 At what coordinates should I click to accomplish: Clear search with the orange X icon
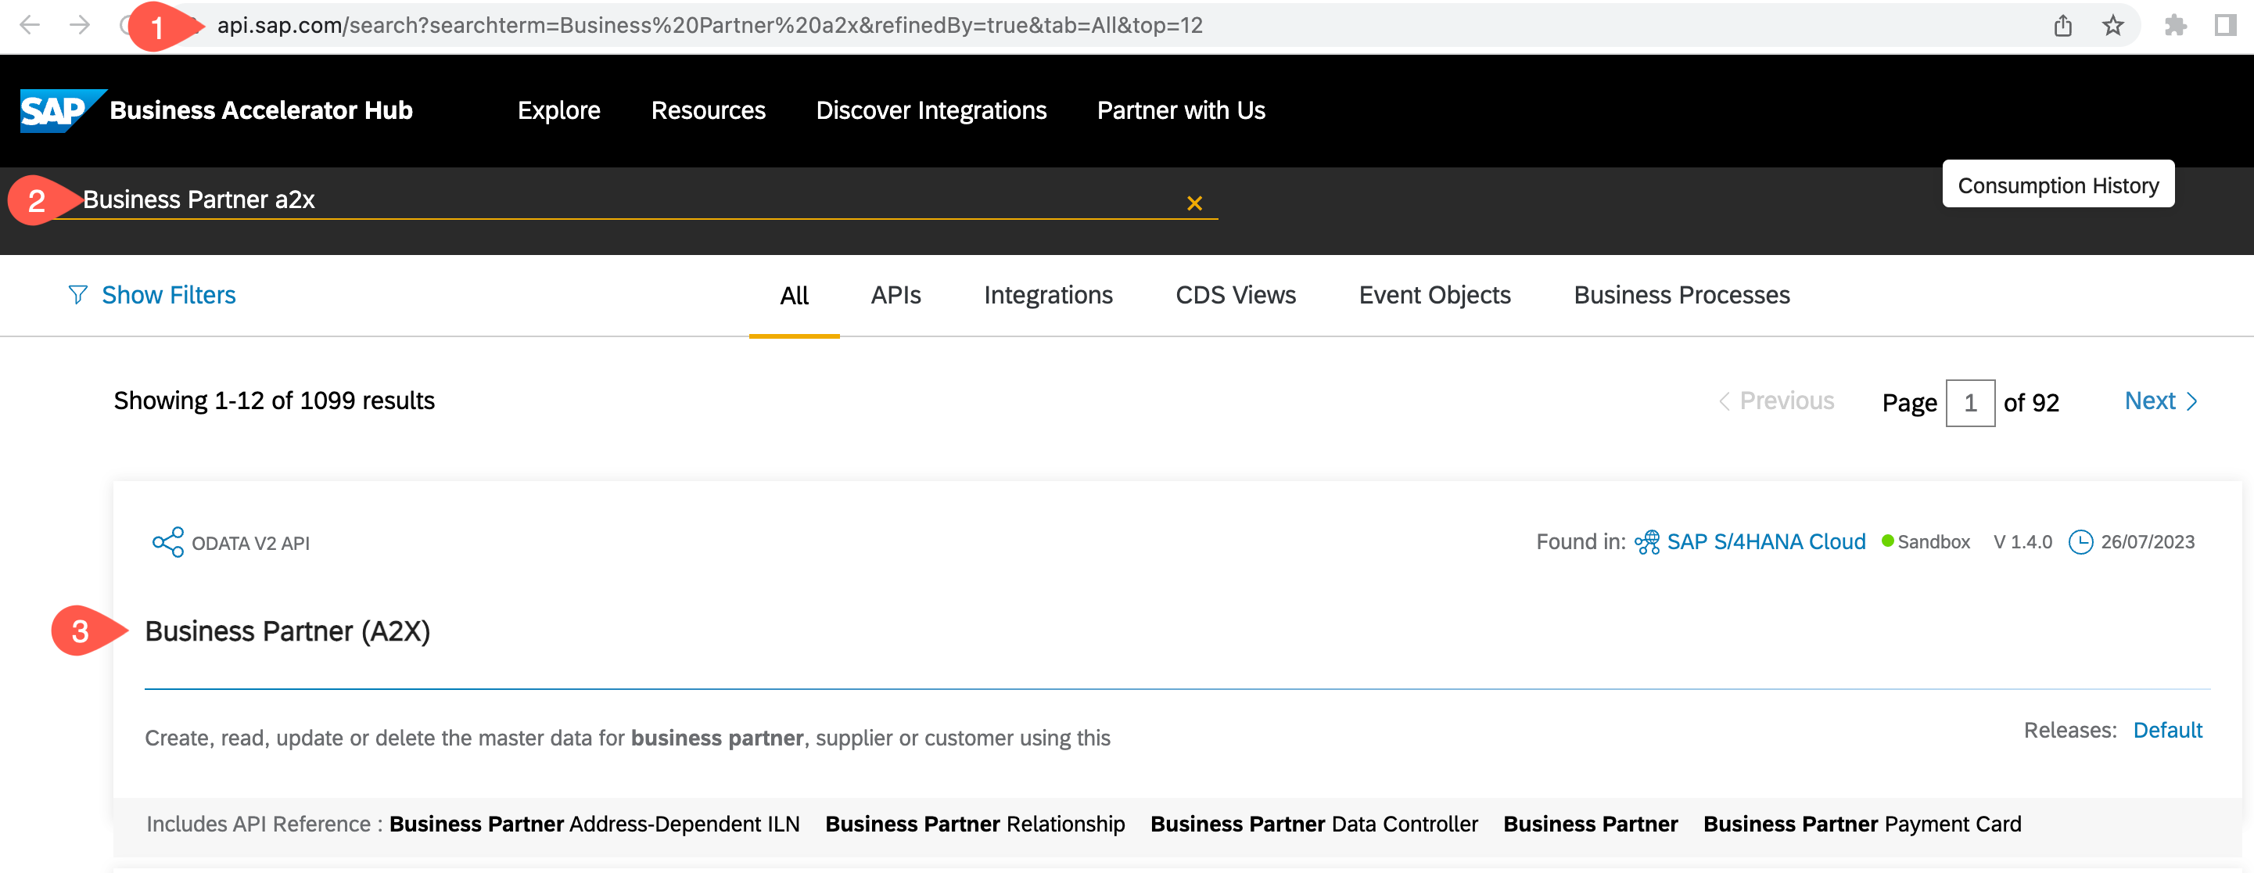(1193, 203)
